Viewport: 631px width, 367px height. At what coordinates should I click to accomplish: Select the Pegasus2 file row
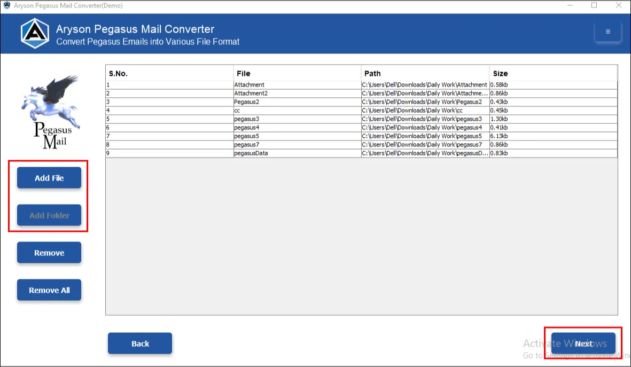[361, 102]
